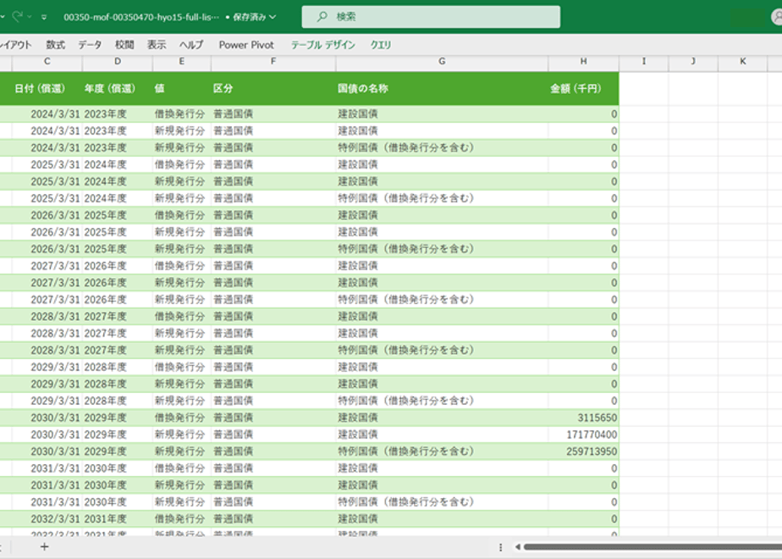Select column H header

[x=583, y=61]
